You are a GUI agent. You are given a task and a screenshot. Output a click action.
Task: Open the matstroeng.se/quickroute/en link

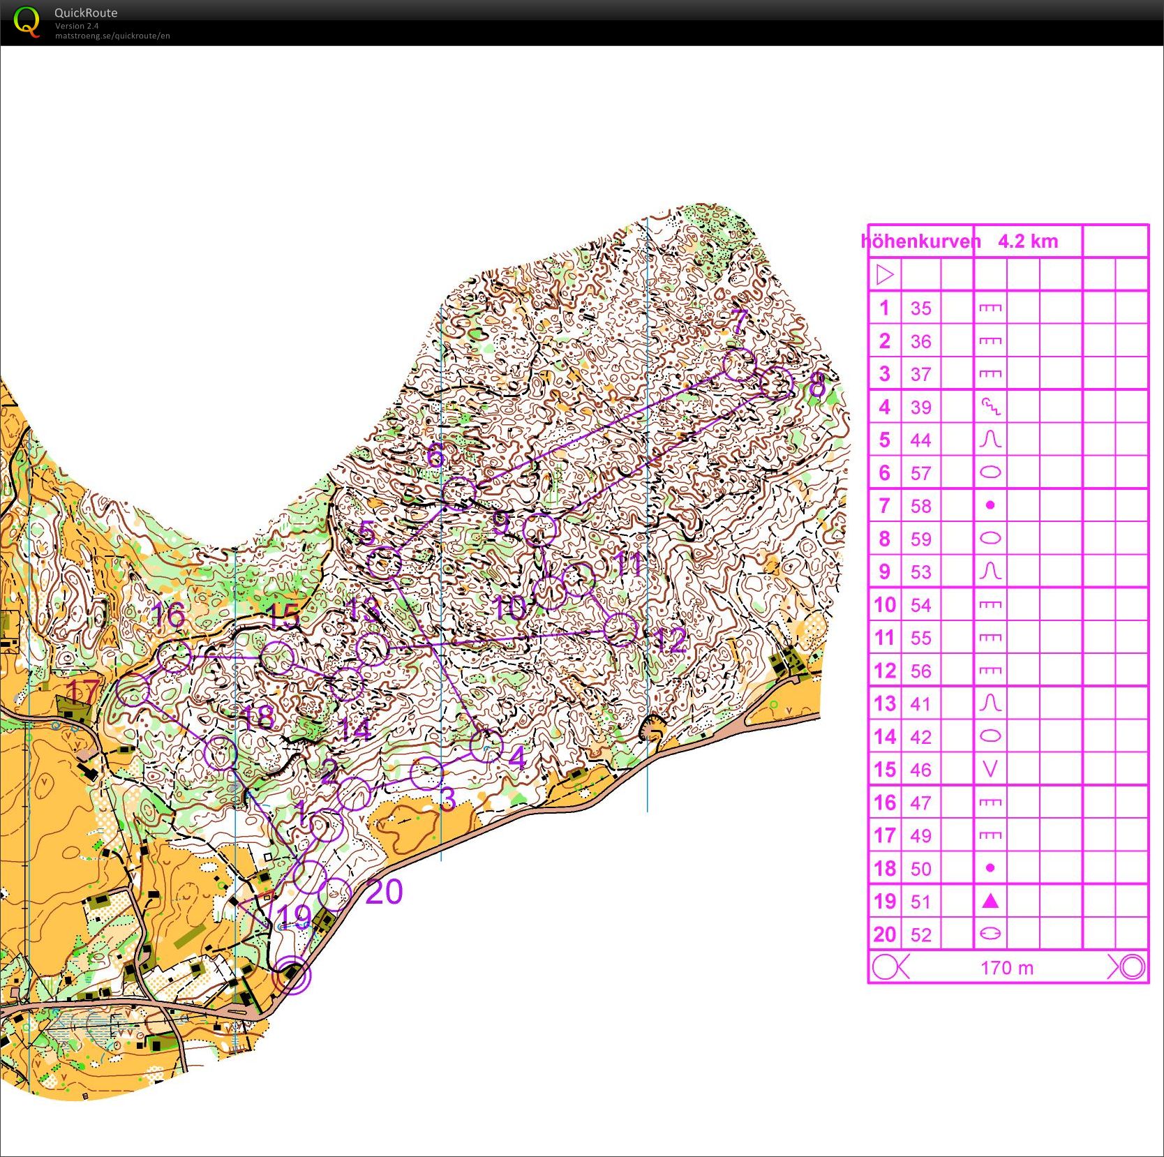pos(112,36)
